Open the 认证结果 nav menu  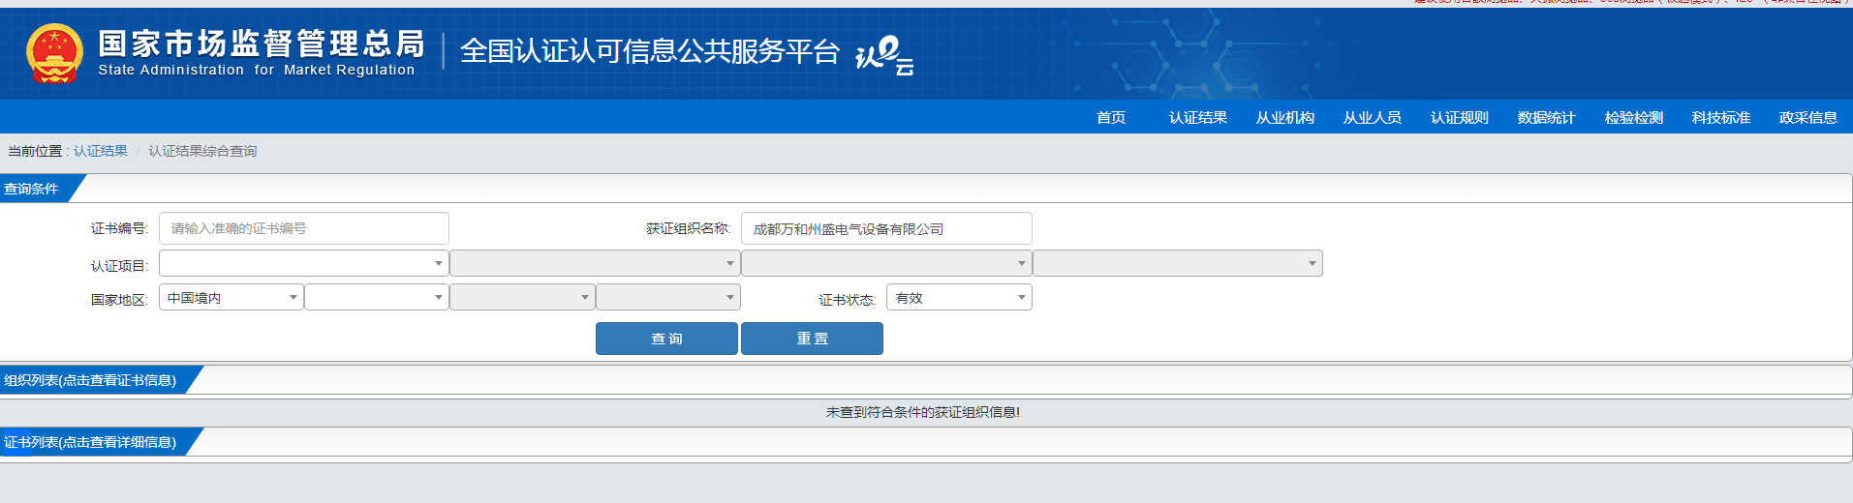1198,118
